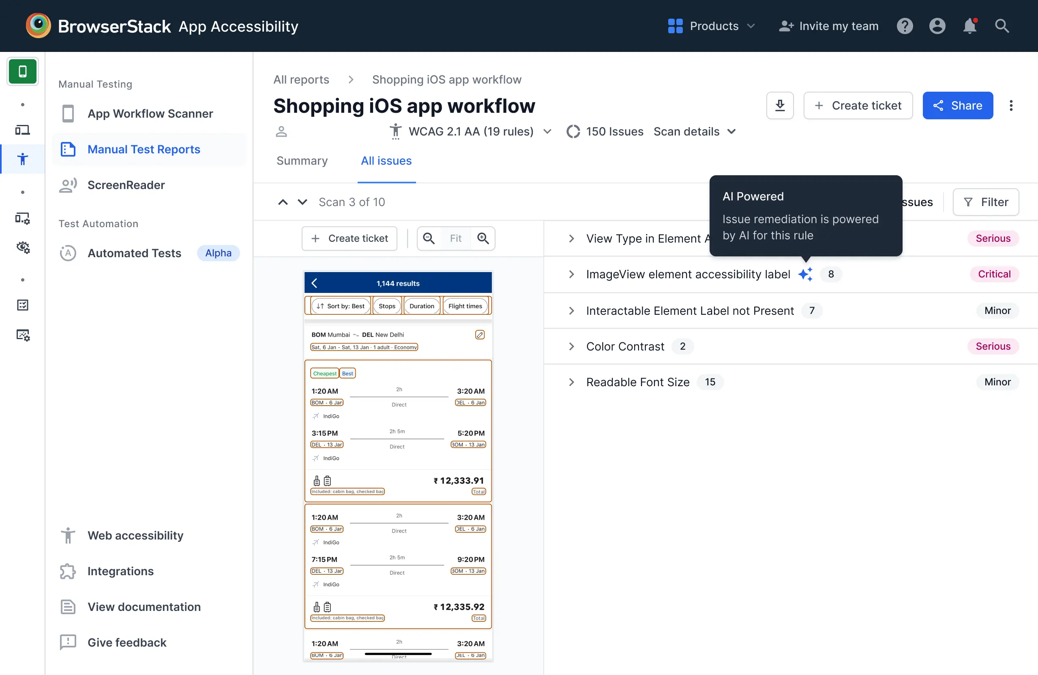The width and height of the screenshot is (1038, 675).
Task: Open the notifications bell
Action: click(x=969, y=26)
